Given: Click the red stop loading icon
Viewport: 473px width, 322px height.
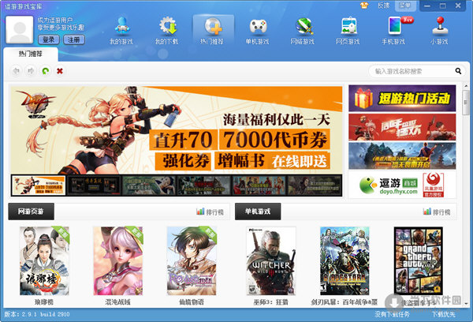Looking at the screenshot, I should [x=60, y=71].
